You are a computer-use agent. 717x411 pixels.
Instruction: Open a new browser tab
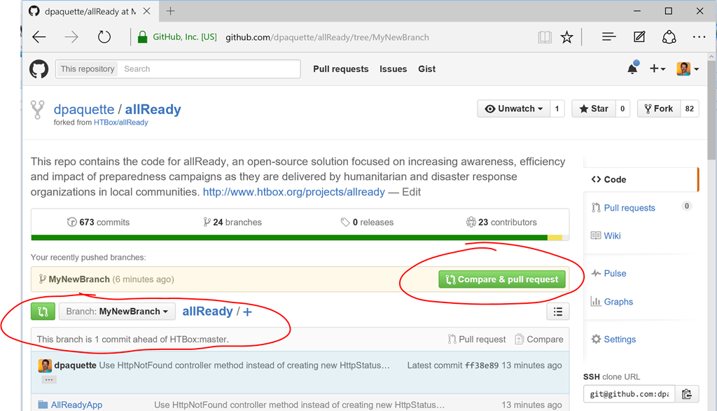[171, 11]
